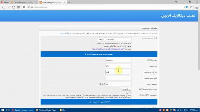Switch the ENG input language indicator
This screenshot has height=112, width=200.
186,110
